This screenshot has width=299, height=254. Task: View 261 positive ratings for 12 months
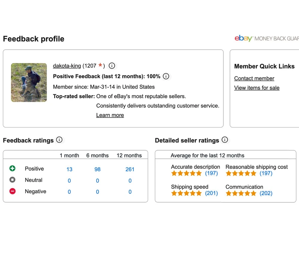130,169
